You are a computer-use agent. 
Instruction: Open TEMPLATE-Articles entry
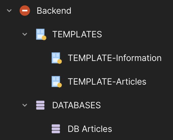pos(107,82)
